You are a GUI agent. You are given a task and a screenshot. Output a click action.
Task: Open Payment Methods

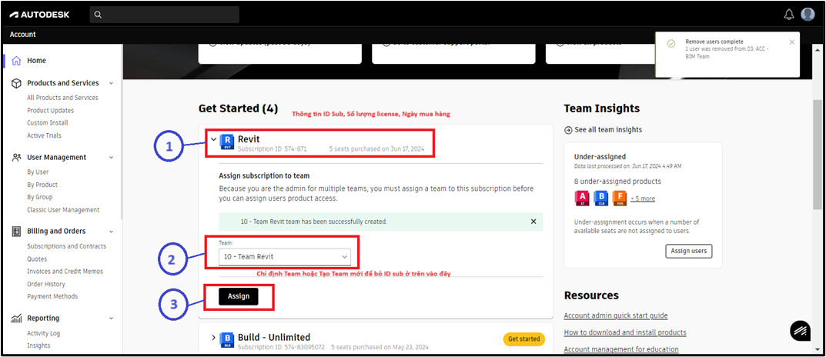point(52,296)
